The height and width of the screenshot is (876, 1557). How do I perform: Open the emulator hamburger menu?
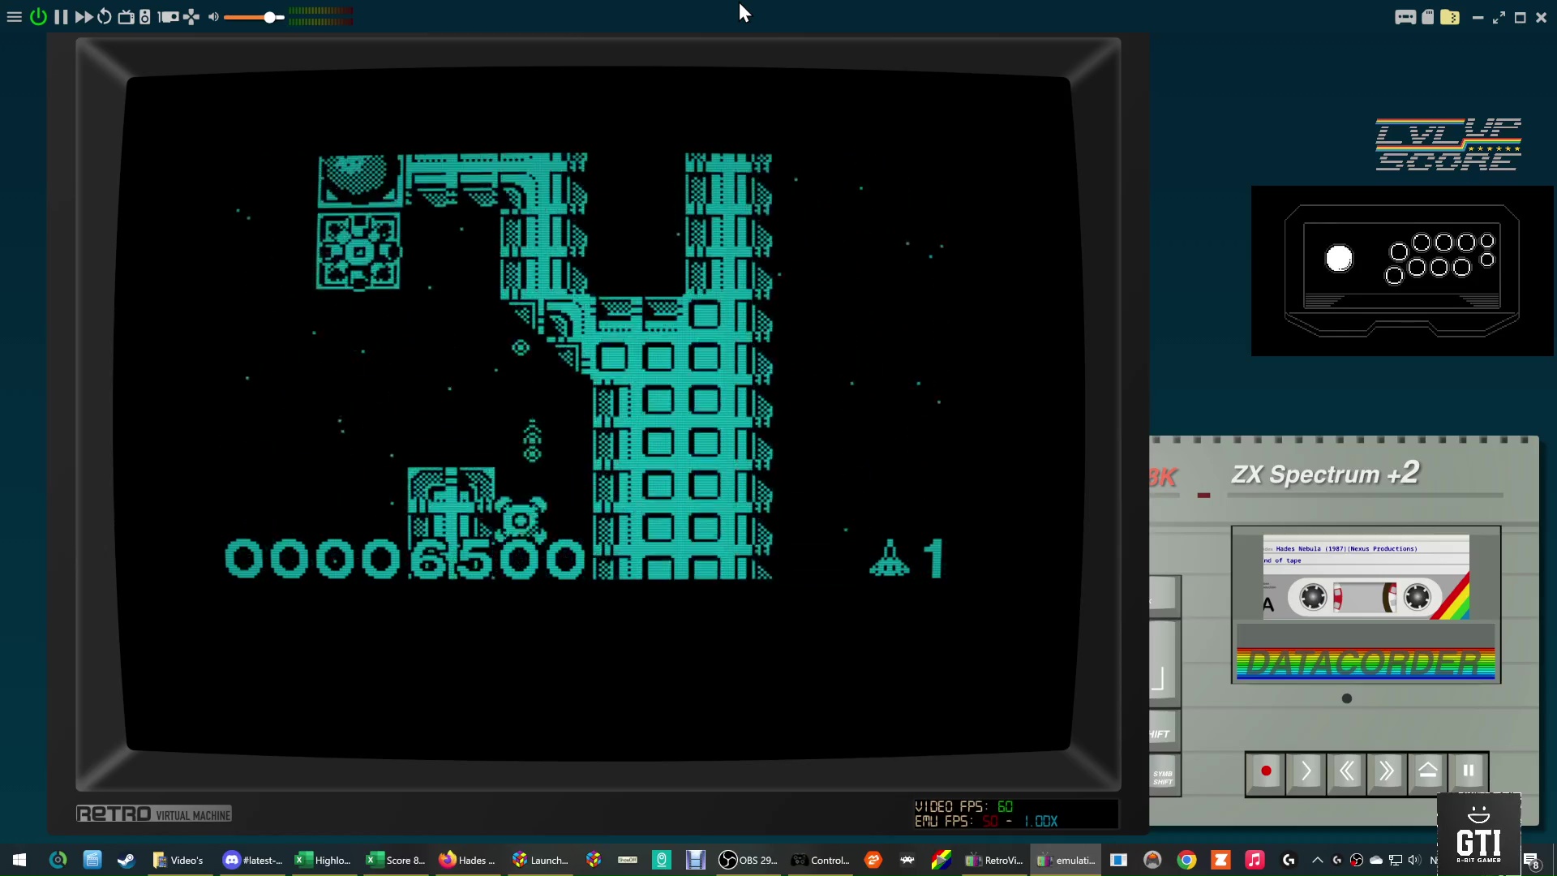[14, 17]
